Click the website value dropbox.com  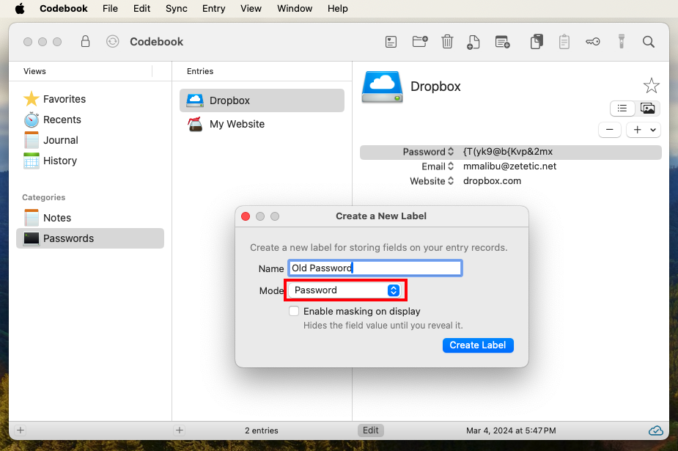tap(492, 180)
